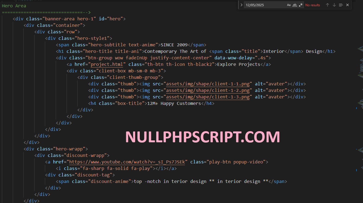Click the "SINCE 2009" text in span
The width and height of the screenshot is (363, 203).
174,45
